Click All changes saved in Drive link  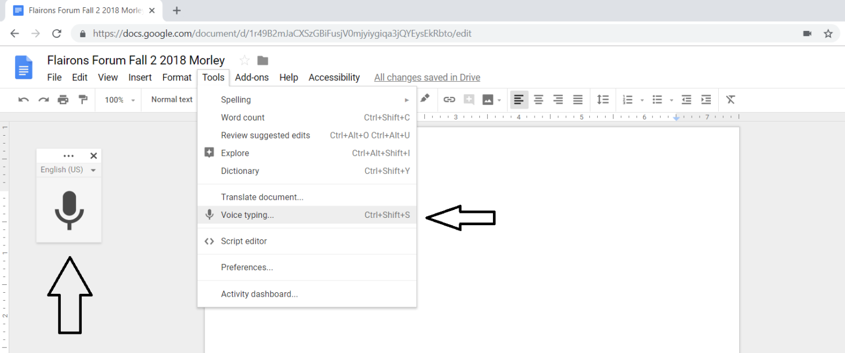pos(427,78)
